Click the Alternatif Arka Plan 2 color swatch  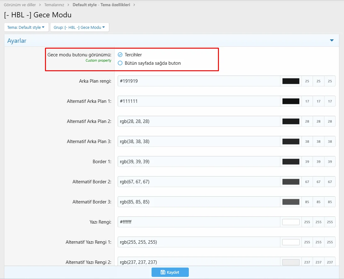pyautogui.click(x=291, y=121)
